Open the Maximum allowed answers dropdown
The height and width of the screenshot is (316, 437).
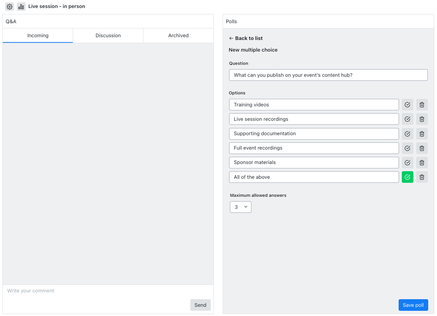point(240,207)
